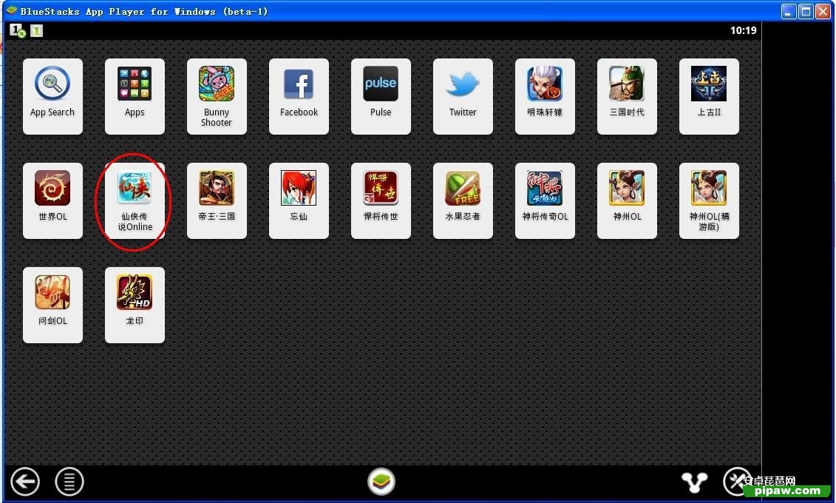
Task: Launch the 悍将传世 game
Action: point(381,200)
